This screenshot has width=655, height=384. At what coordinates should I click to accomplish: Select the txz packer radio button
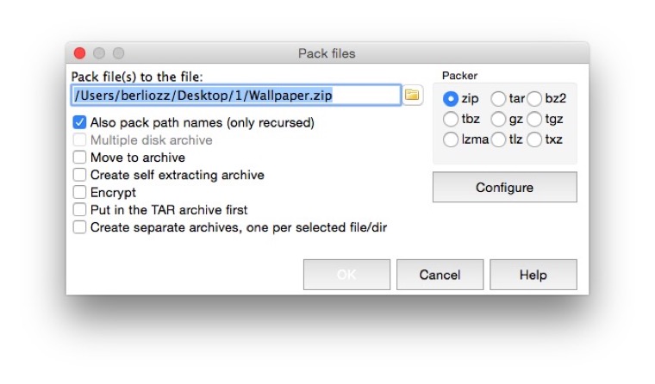[x=535, y=139]
